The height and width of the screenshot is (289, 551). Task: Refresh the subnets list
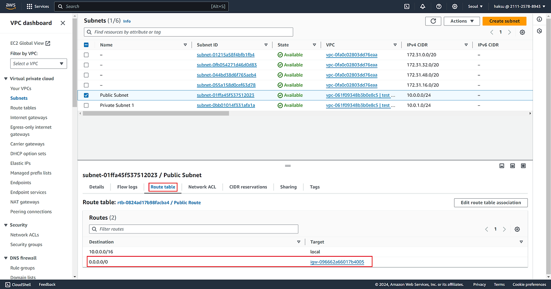pos(433,21)
